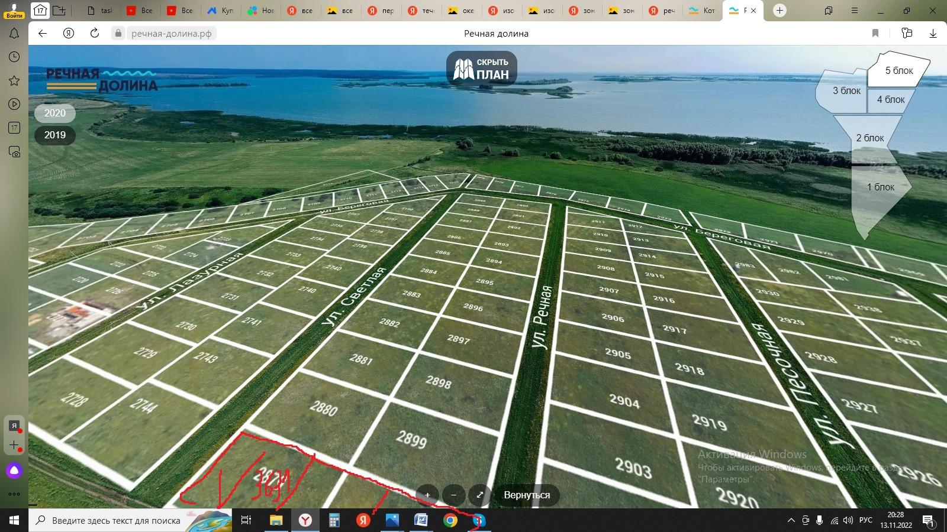
Task: Open the browser downloads panel
Action: coord(933,33)
